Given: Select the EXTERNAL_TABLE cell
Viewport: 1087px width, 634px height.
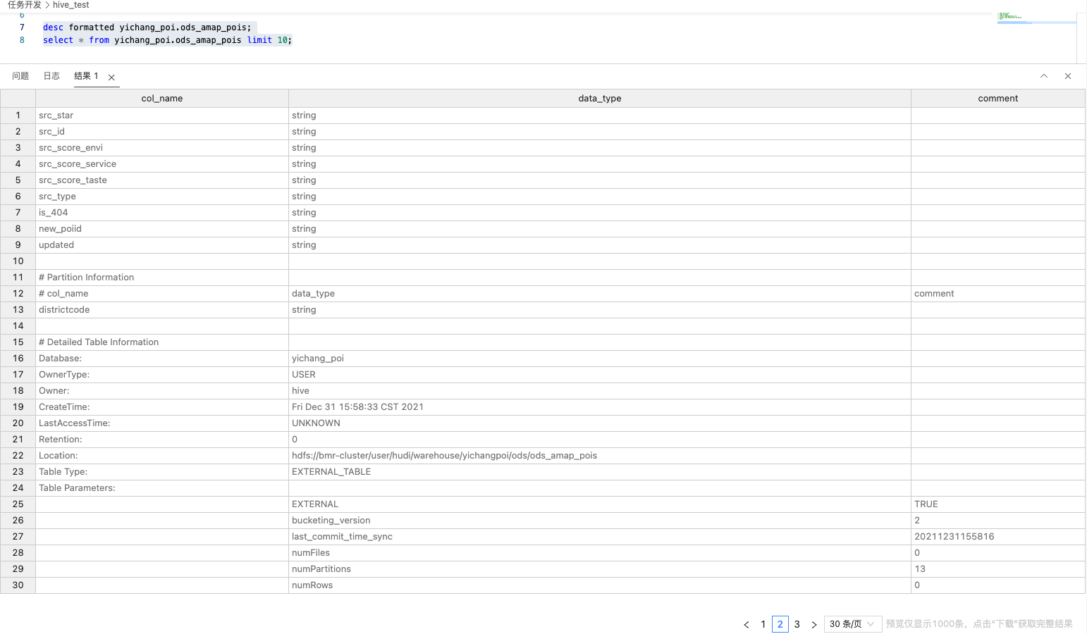Looking at the screenshot, I should click(x=600, y=472).
